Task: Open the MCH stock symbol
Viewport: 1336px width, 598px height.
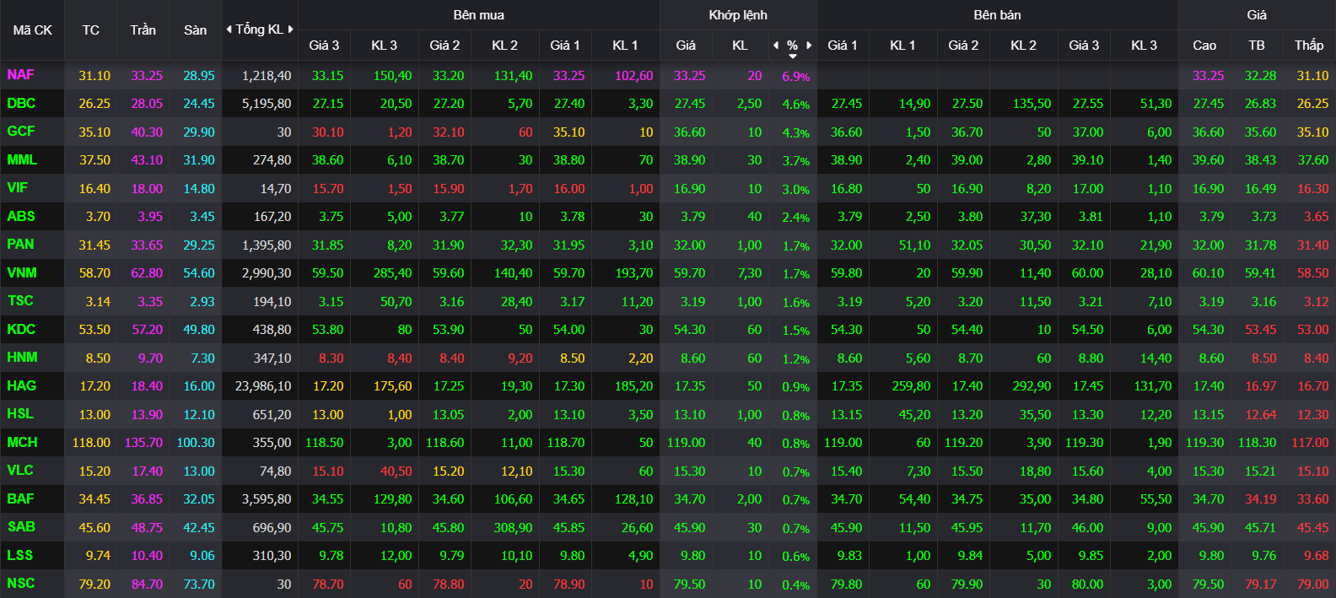Action: (22, 442)
